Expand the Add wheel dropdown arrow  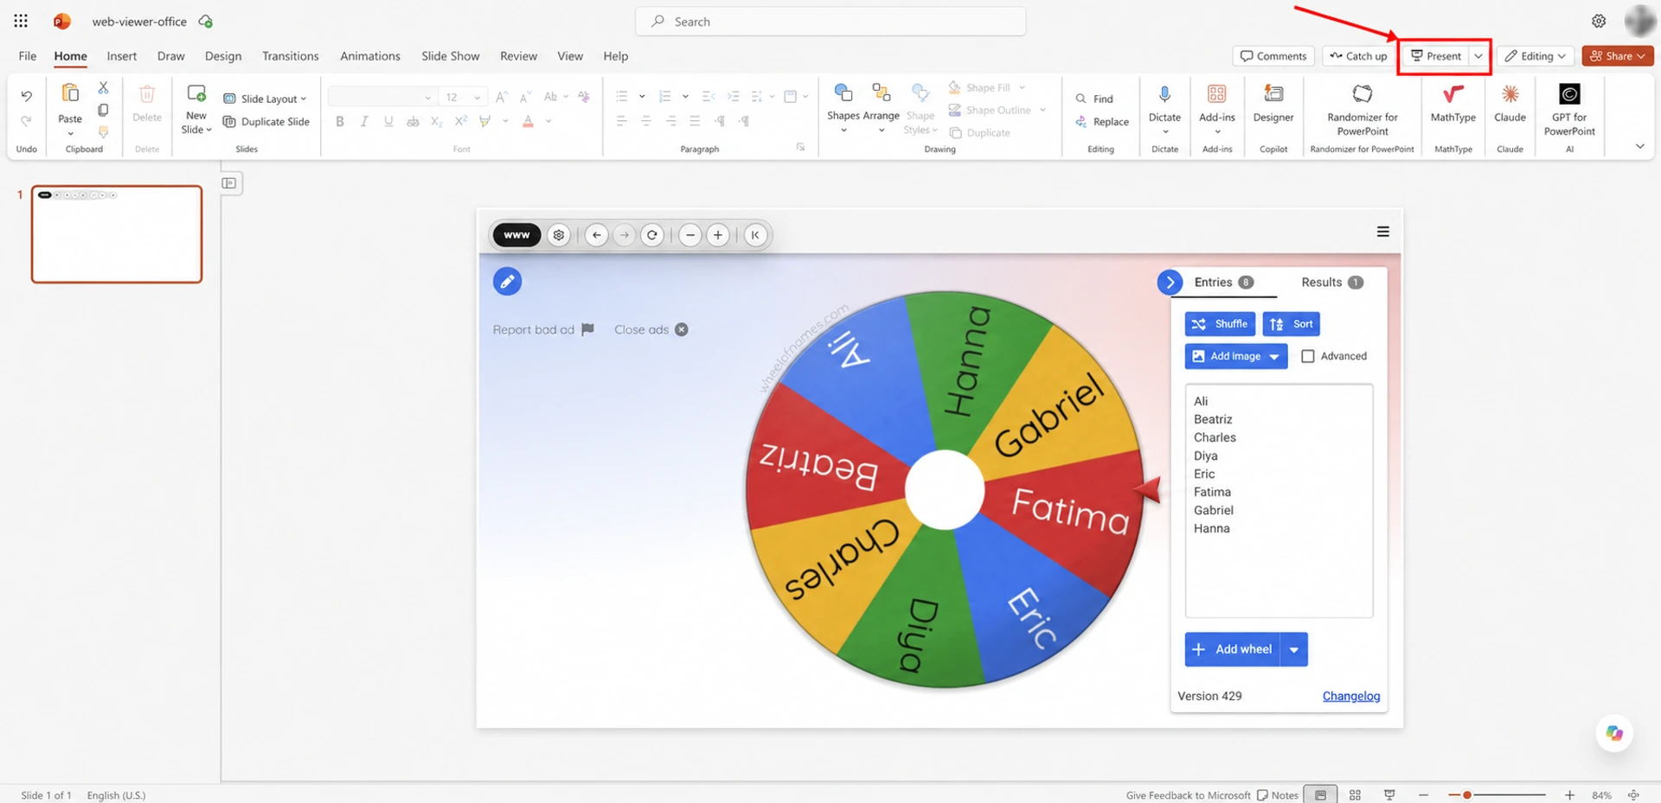[x=1293, y=649]
